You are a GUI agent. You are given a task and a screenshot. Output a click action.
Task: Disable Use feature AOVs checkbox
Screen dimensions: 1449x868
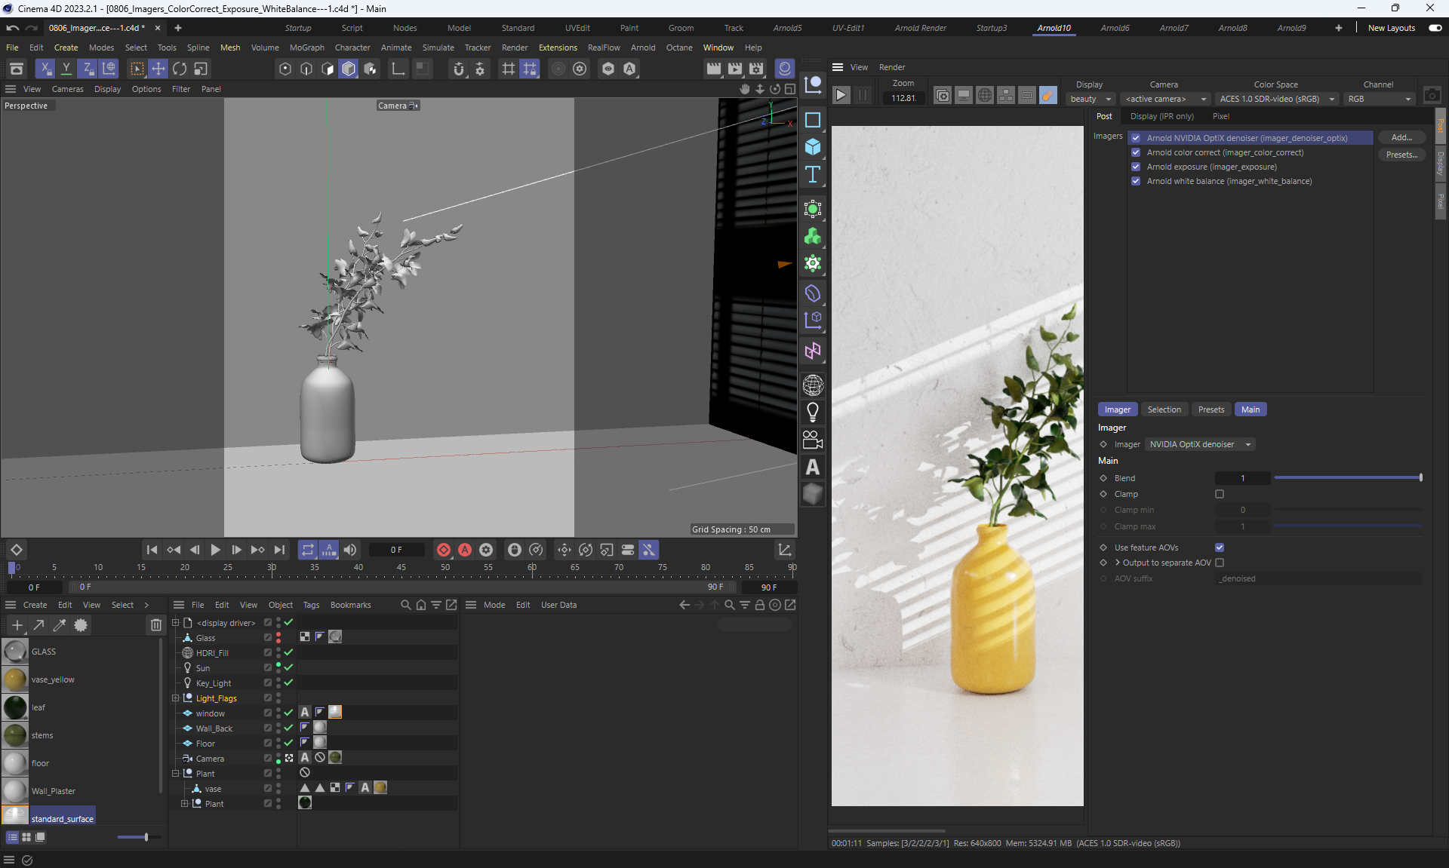pyautogui.click(x=1220, y=547)
